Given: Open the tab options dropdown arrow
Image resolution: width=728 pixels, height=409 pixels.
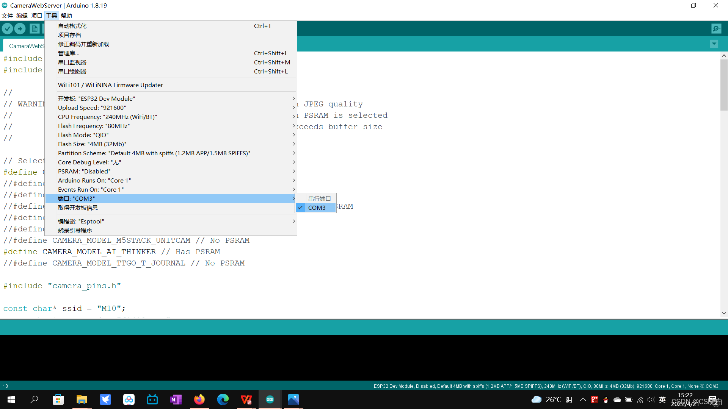Looking at the screenshot, I should [x=714, y=44].
